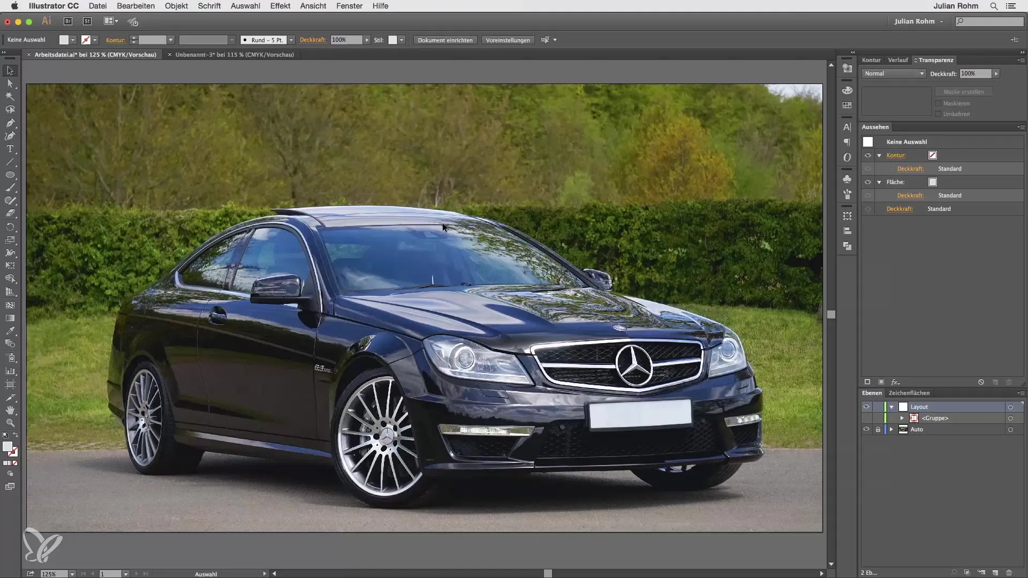Click the fill color swatch in control bar
1028x578 pixels.
(x=64, y=40)
